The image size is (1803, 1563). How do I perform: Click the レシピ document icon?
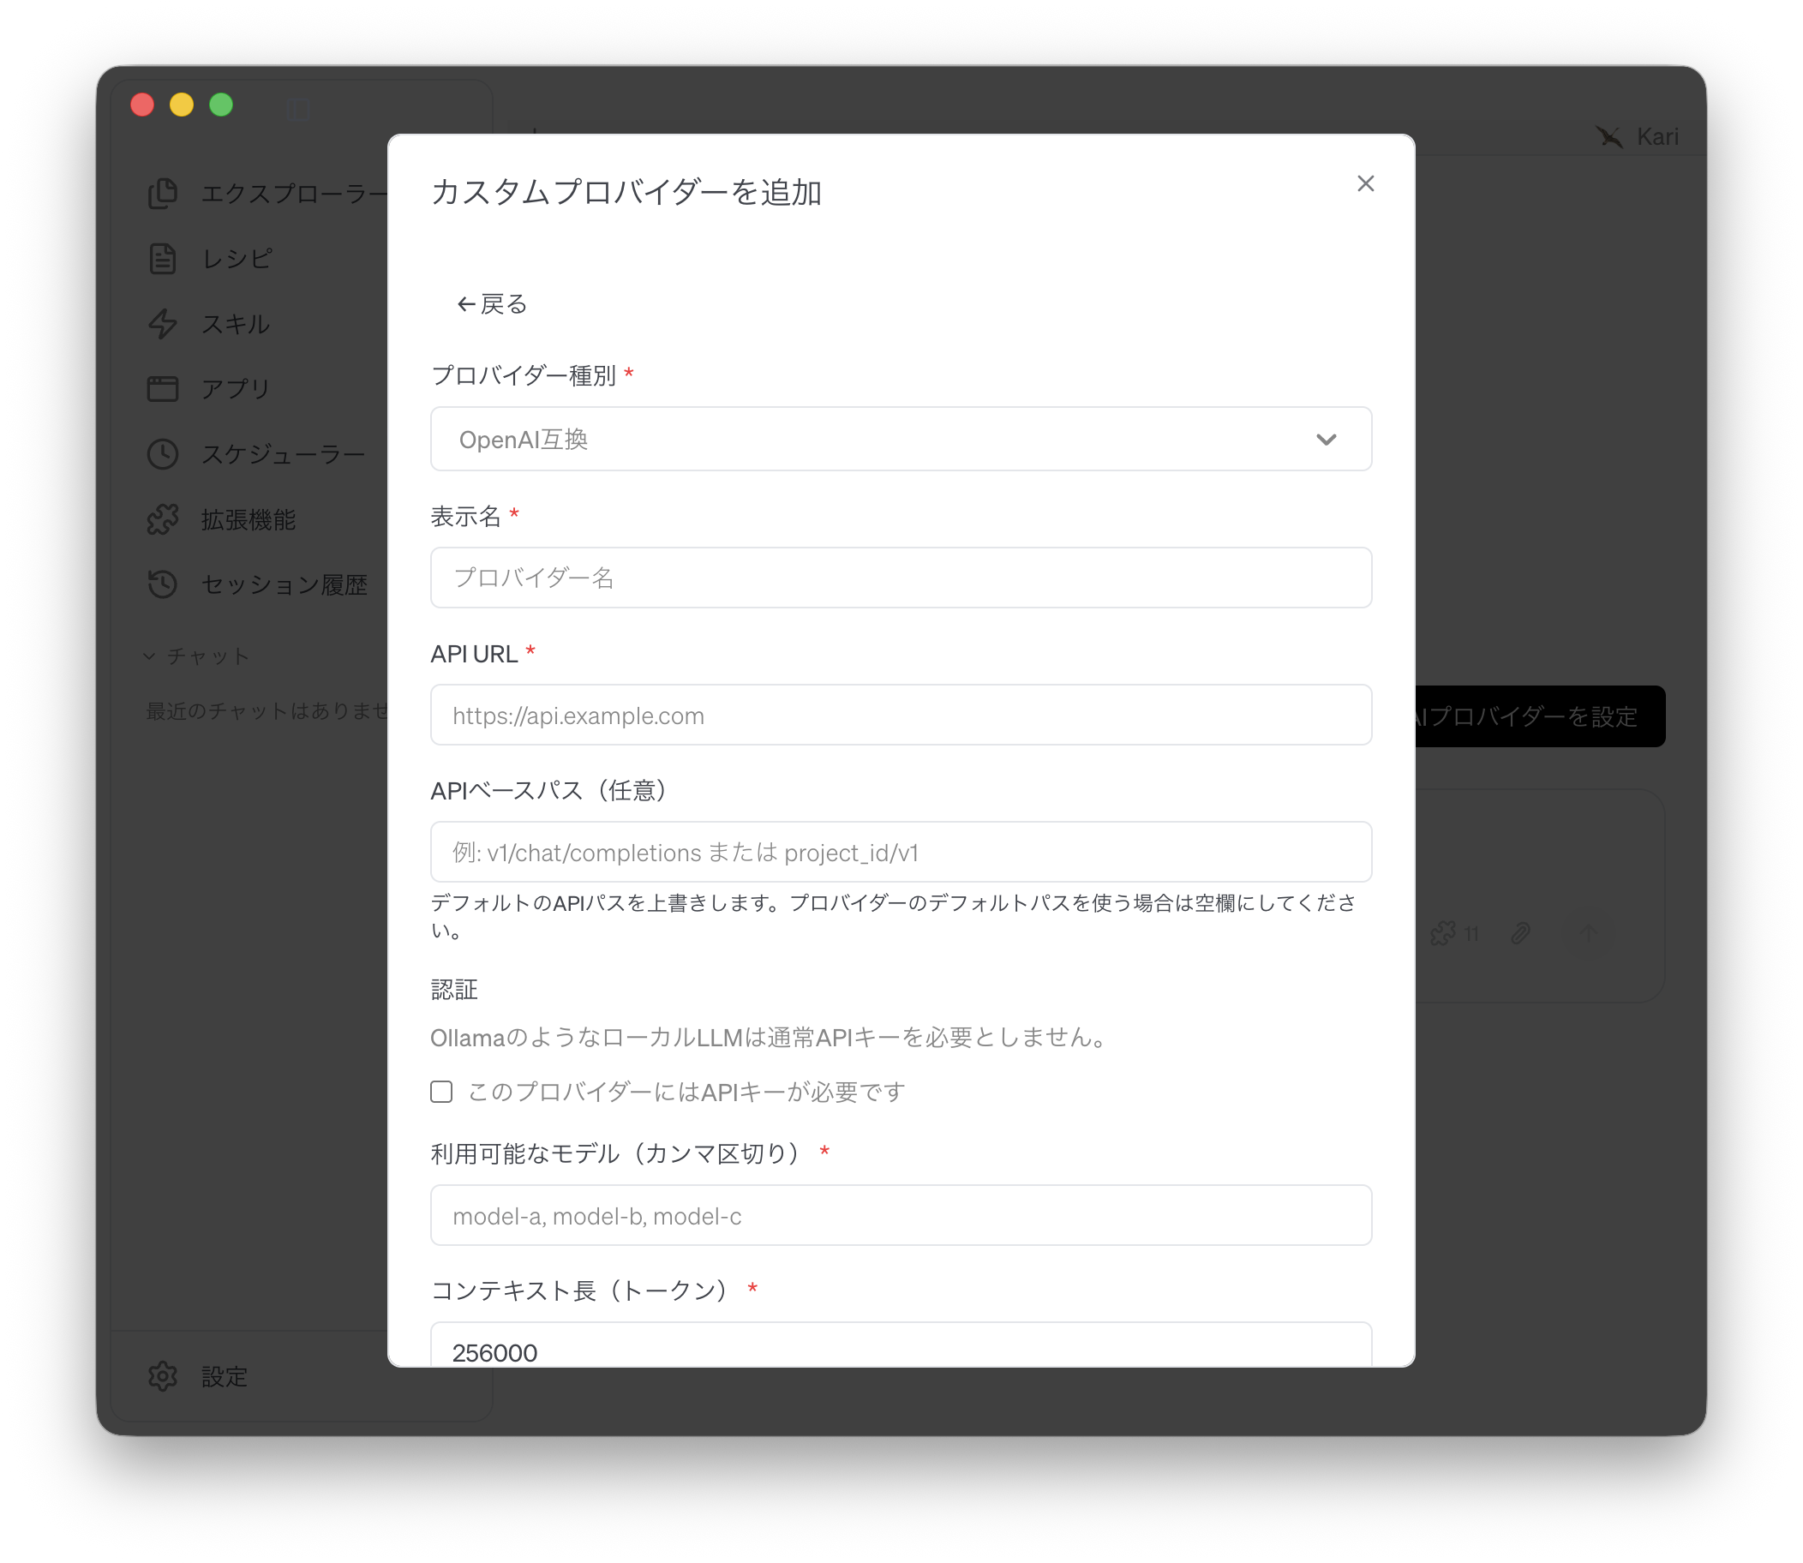162,258
